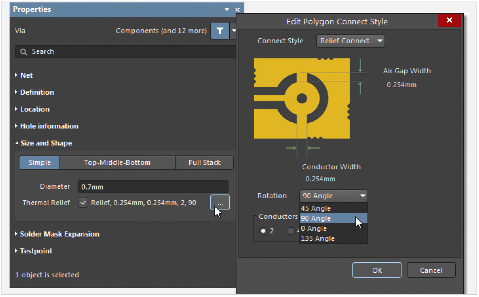Collapse the Size and Shape section

43,143
